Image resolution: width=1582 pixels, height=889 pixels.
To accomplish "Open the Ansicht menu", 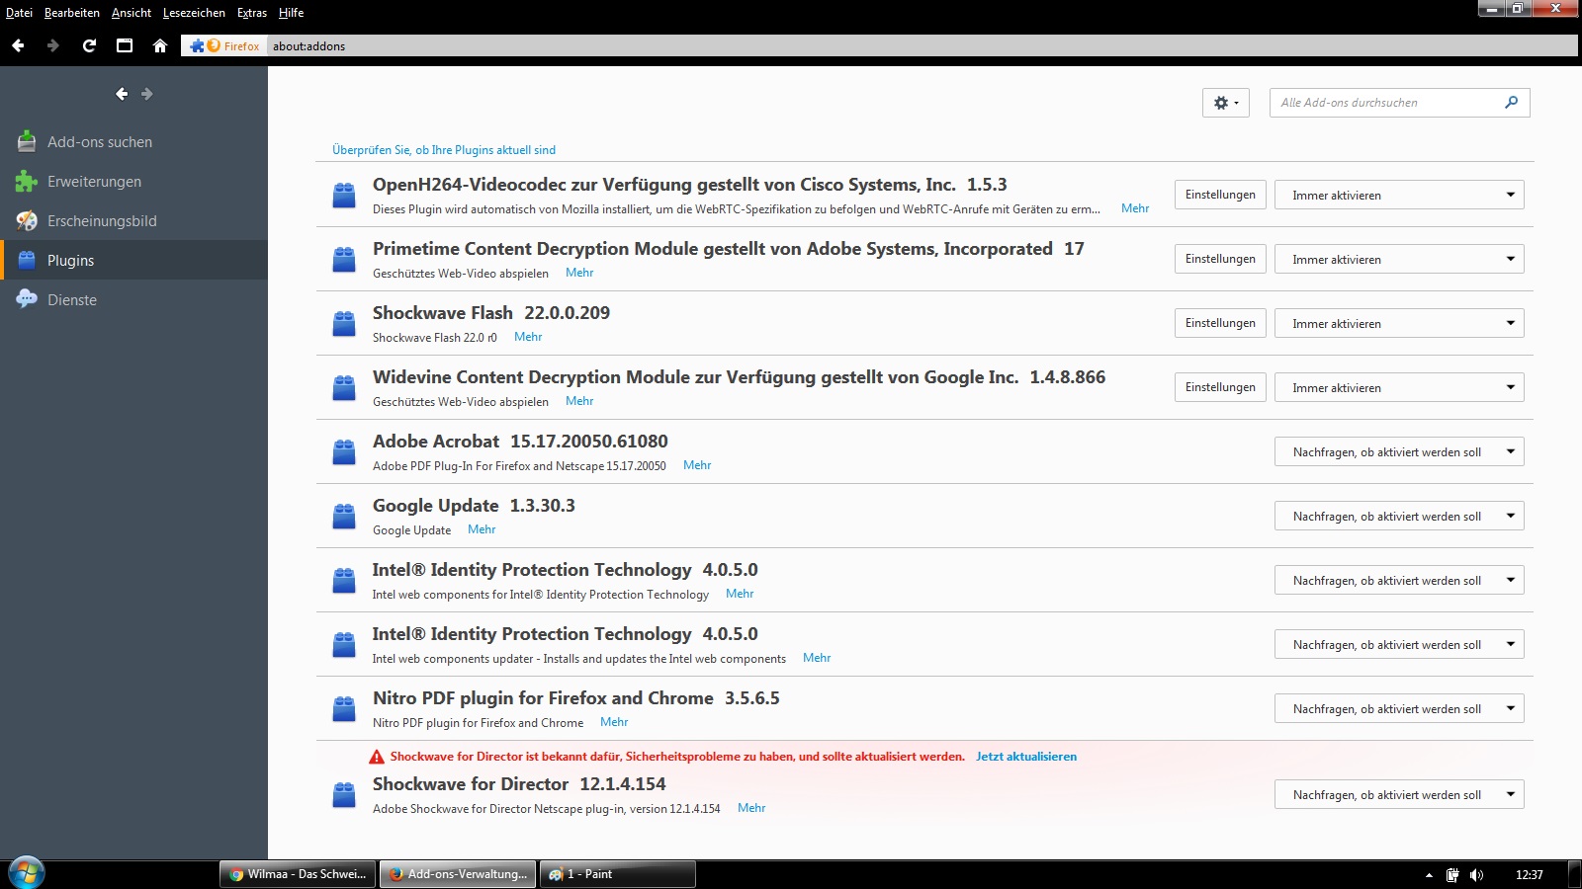I will [x=132, y=13].
